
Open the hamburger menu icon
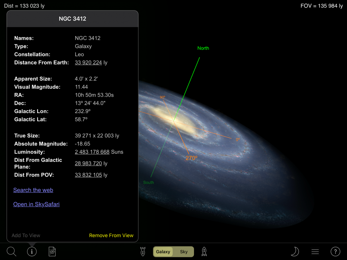[x=315, y=252]
